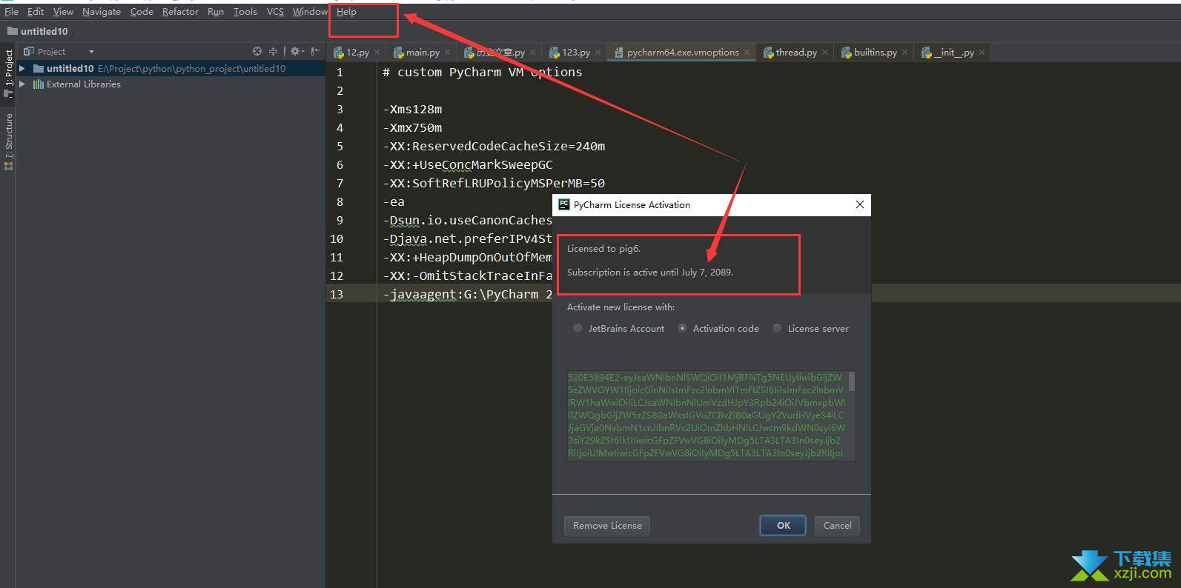
Task: Close the thread.py editor tab
Action: point(825,53)
